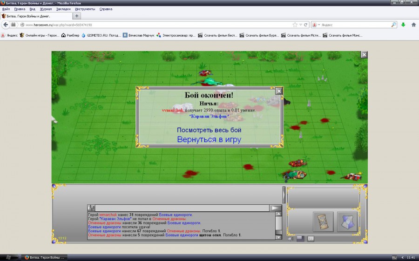Go back with the browser back arrow

[x=6, y=25]
